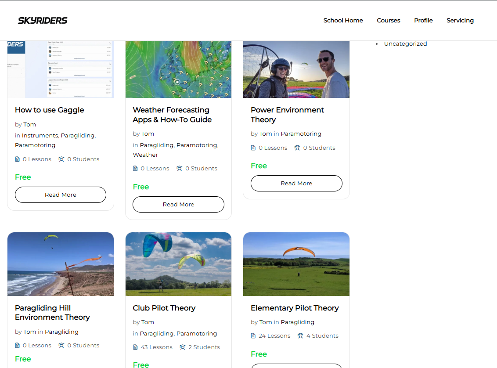The width and height of the screenshot is (497, 368).
Task: Click the 4 Students text
Action: point(322,336)
